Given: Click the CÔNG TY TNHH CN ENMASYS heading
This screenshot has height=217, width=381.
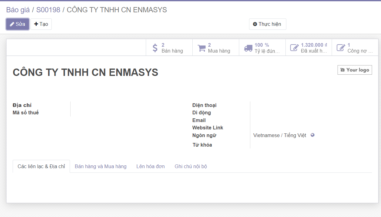Looking at the screenshot, I should tap(85, 73).
